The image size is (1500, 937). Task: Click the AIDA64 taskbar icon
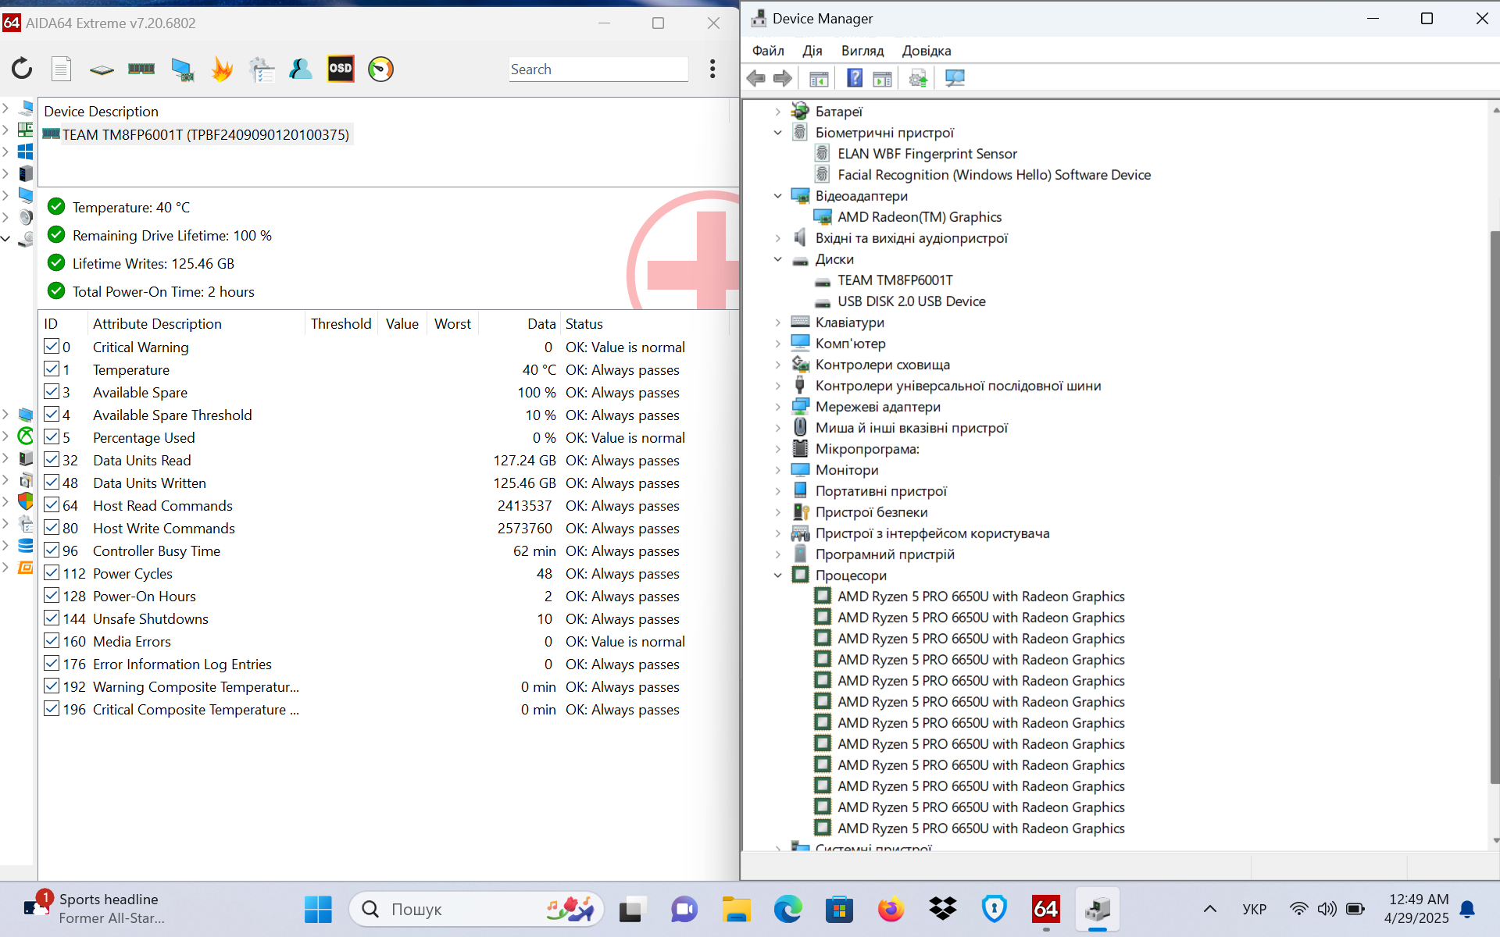1046,909
